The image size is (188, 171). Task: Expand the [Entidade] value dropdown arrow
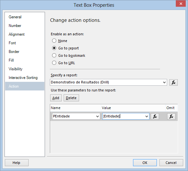[x=147, y=116]
